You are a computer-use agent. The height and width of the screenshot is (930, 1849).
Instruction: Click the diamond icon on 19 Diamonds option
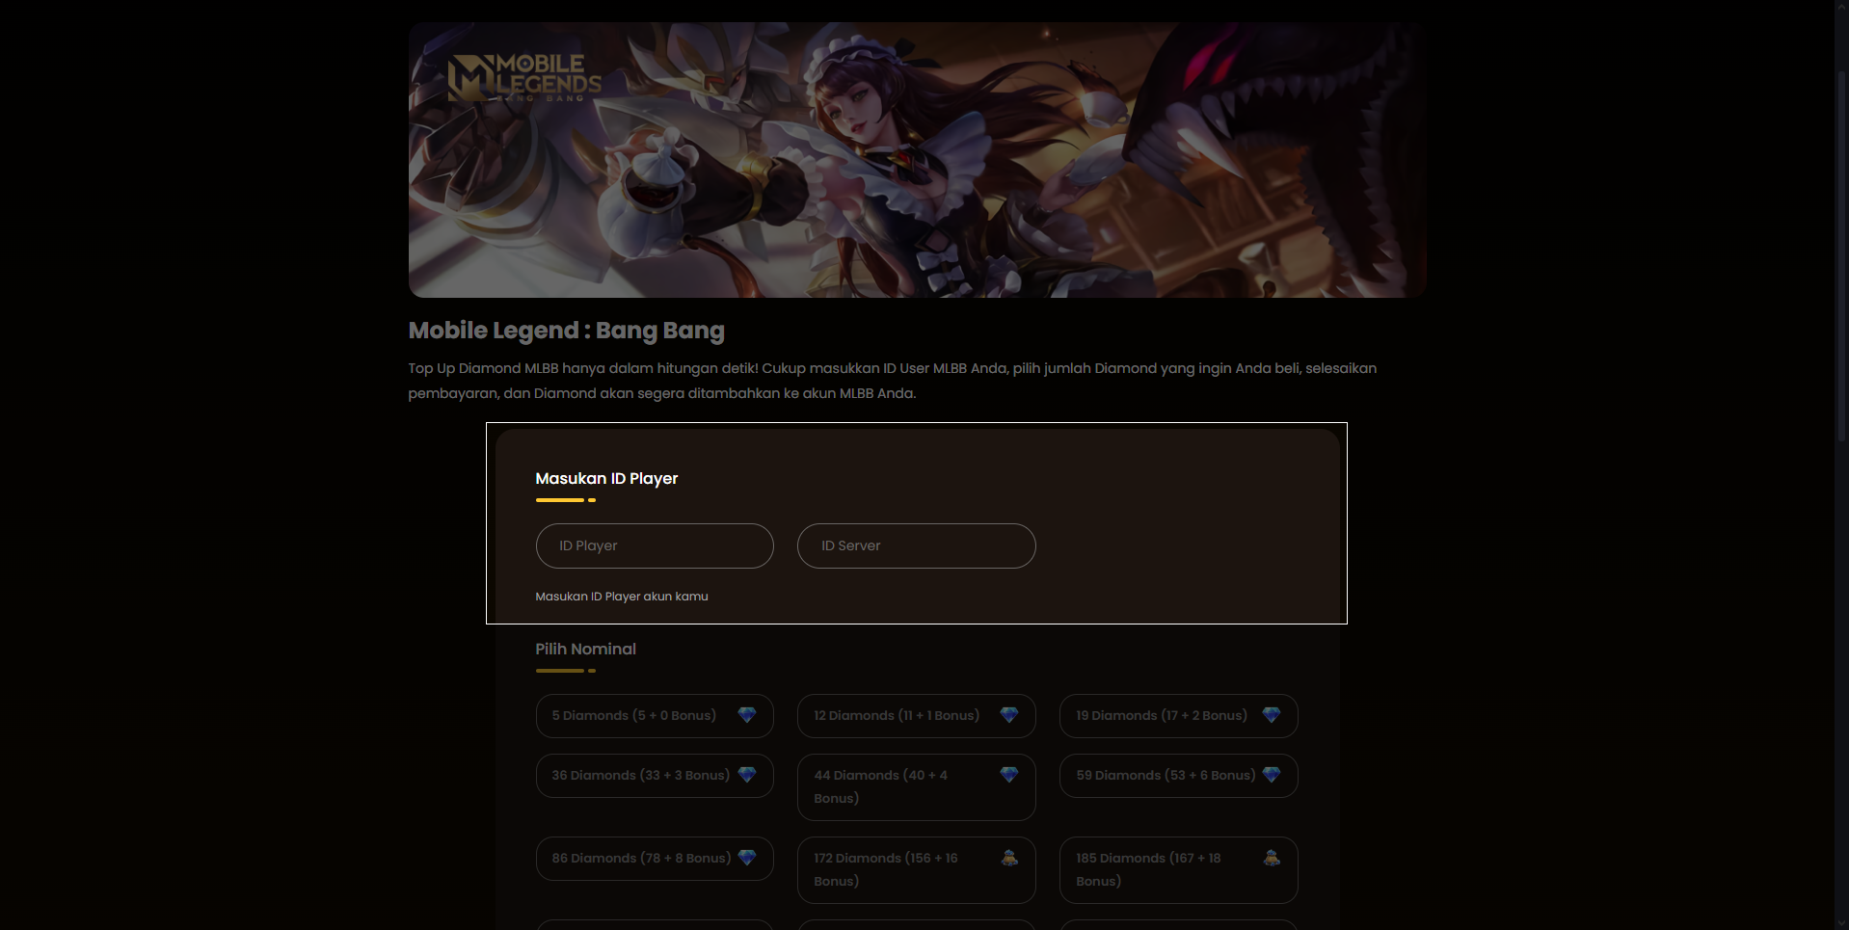point(1271,715)
